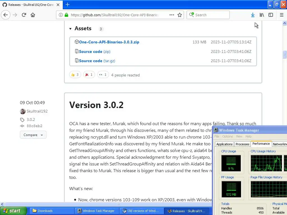Show site information icon in address bar
The width and height of the screenshot is (287, 215).
[61, 15]
